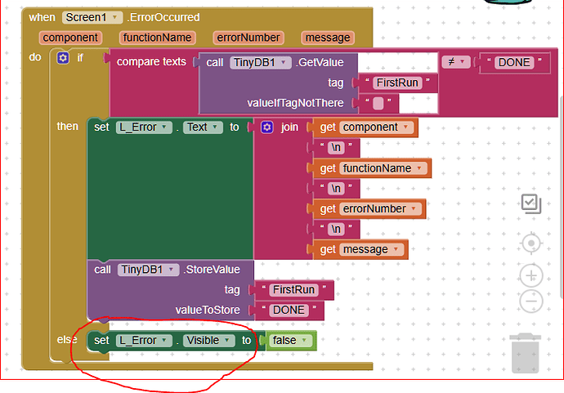The height and width of the screenshot is (393, 564).
Task: Click the functionName event parameter
Action: coord(157,38)
